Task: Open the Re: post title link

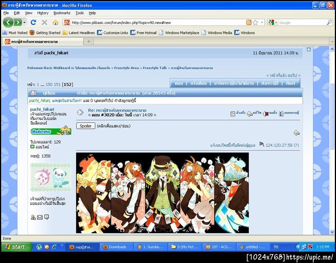Action: point(117,110)
